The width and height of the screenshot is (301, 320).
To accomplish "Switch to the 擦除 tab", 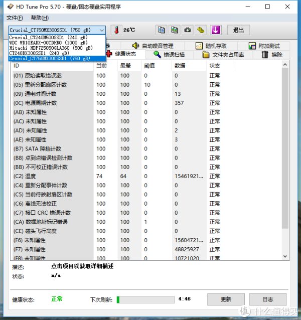I will [x=272, y=55].
